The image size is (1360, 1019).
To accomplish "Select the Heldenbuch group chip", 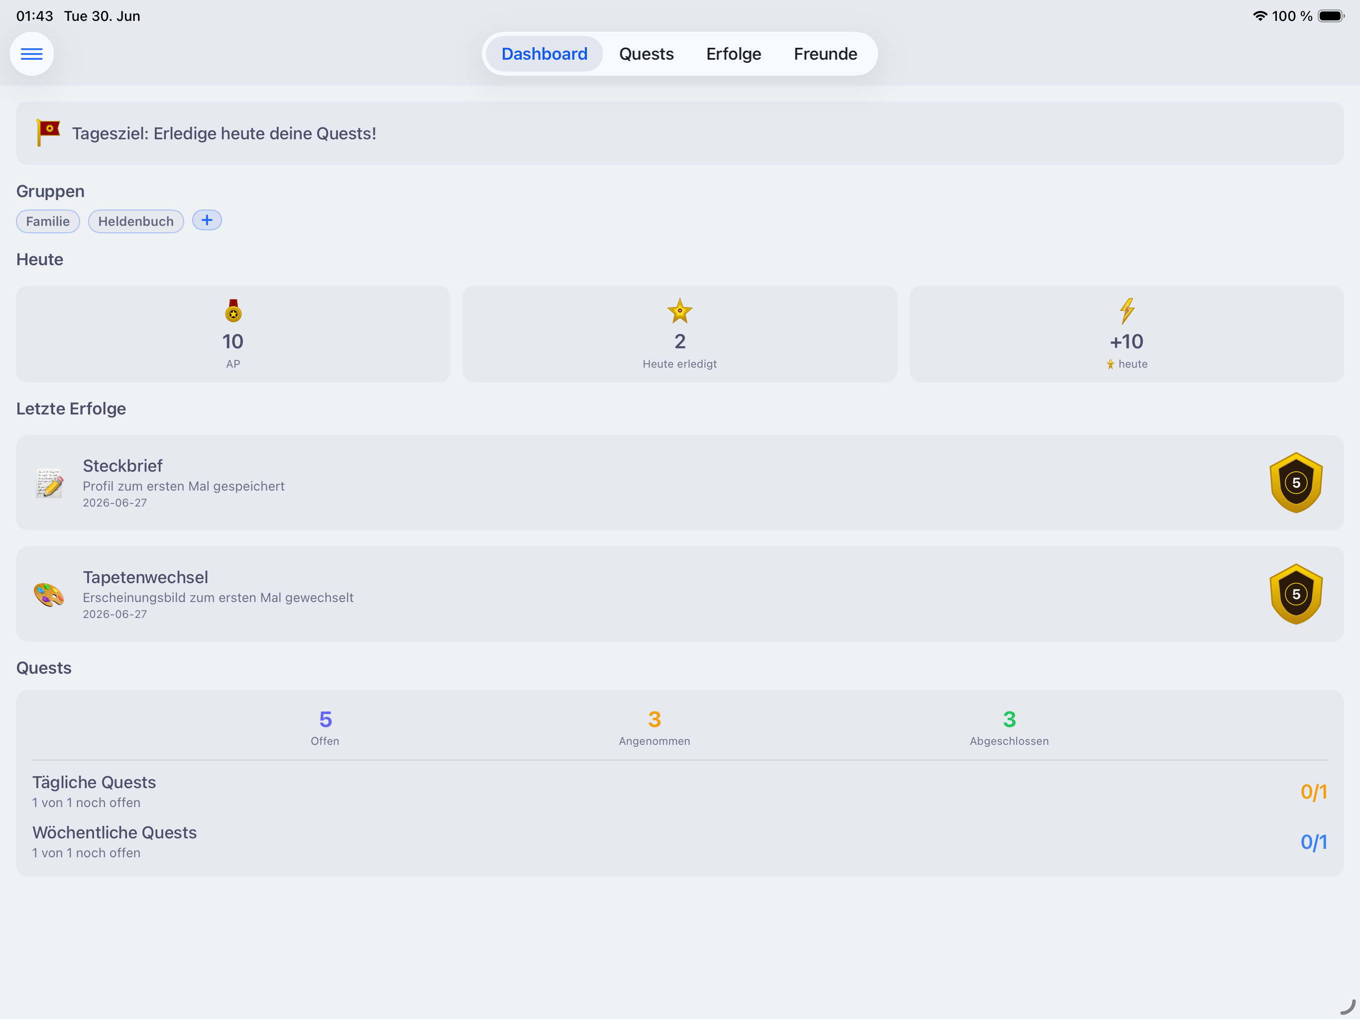I will (x=136, y=221).
